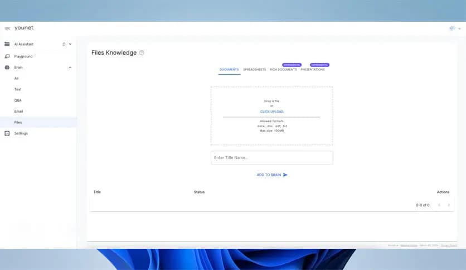
Task: Open the account dropdown arrow at the top right
Action: [x=459, y=28]
